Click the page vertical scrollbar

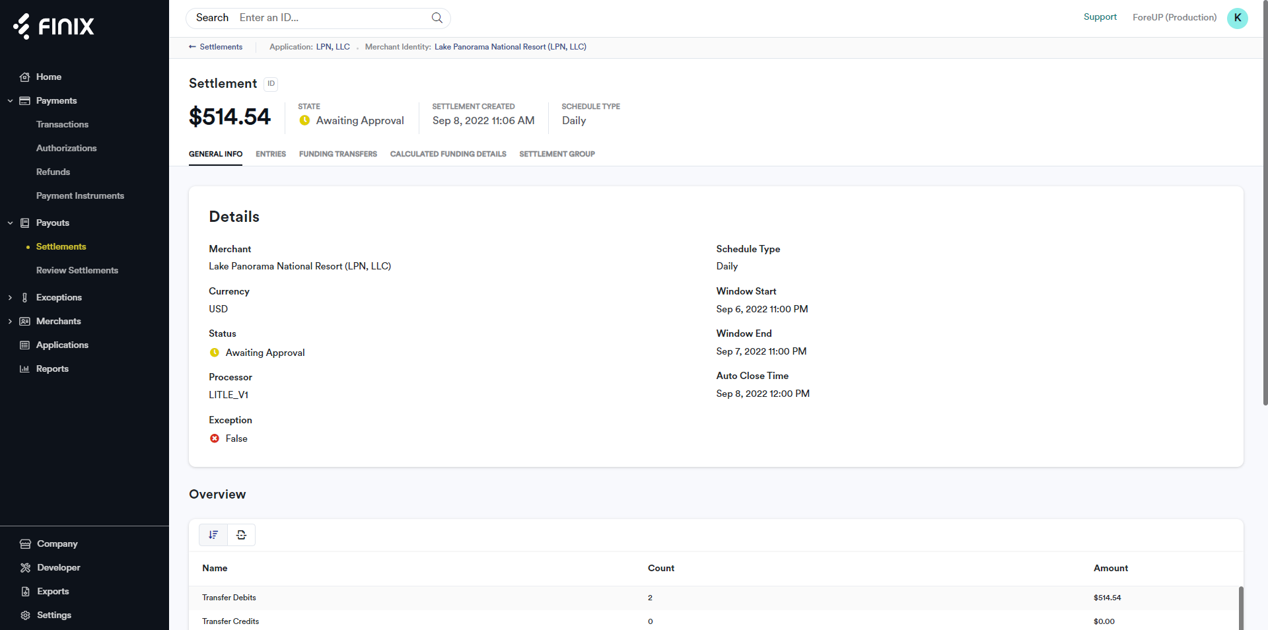point(1265,203)
